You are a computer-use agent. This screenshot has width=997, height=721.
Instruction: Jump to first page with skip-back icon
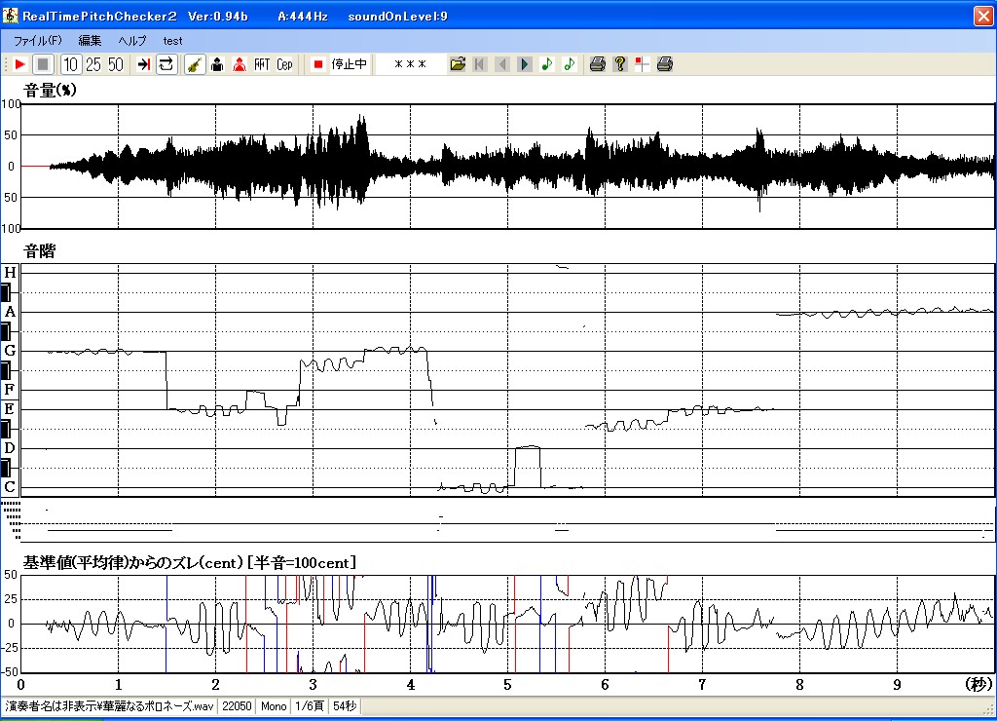pos(480,64)
